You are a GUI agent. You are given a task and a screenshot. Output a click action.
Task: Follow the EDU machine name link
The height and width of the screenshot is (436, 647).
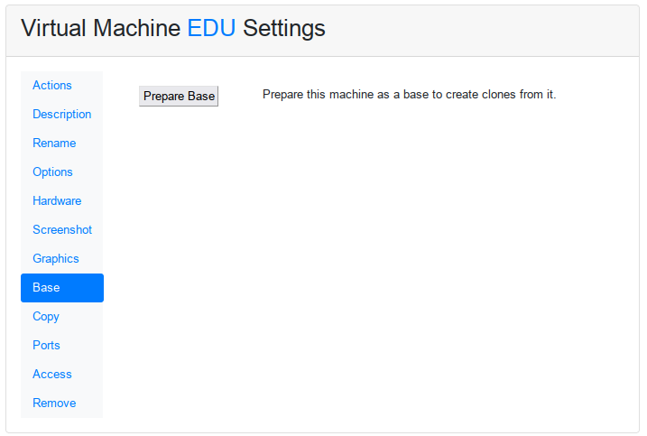[211, 29]
